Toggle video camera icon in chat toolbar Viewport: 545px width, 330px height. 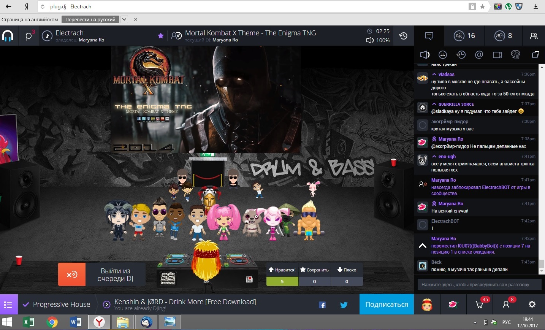(x=497, y=55)
